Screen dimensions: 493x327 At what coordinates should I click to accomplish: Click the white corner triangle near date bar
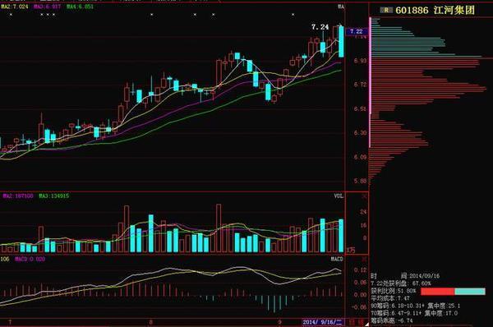tap(366, 324)
